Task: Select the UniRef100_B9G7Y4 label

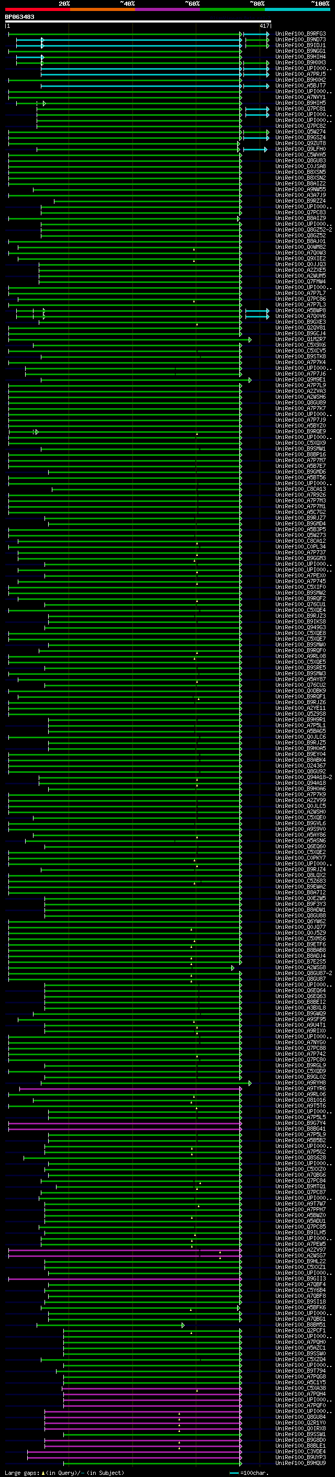Action: point(300,1123)
